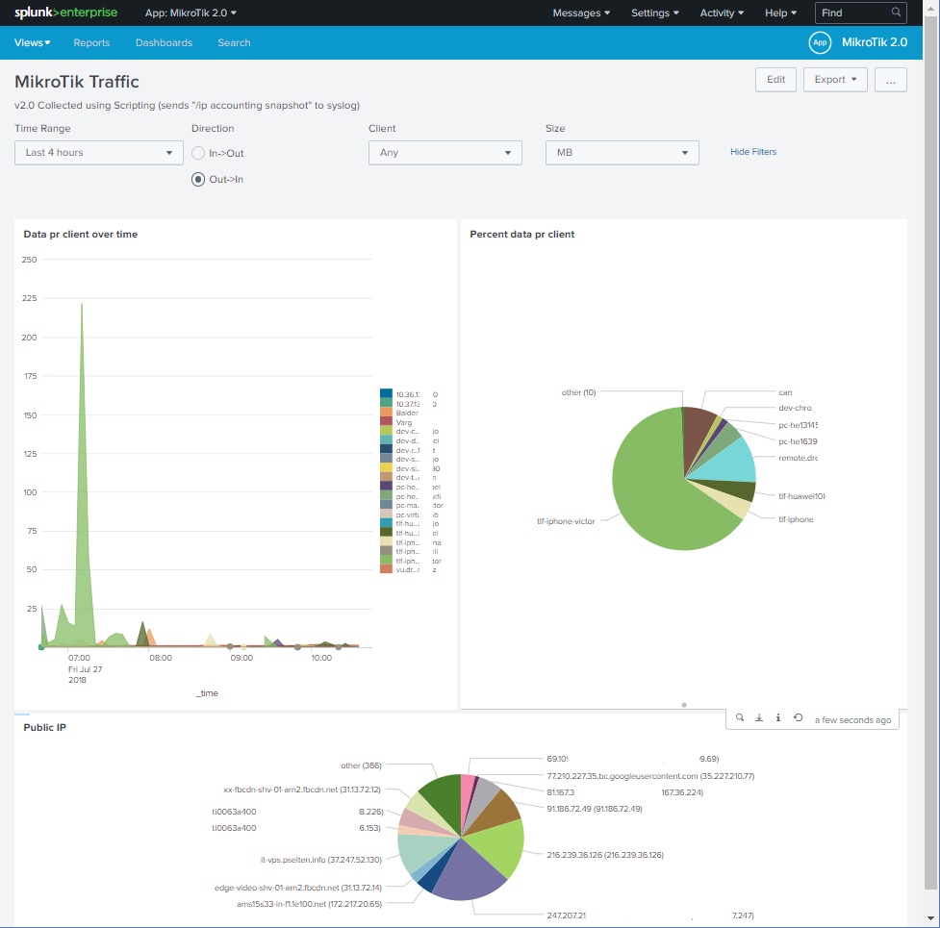Click the pc-virtu legend color swatch

coord(386,514)
